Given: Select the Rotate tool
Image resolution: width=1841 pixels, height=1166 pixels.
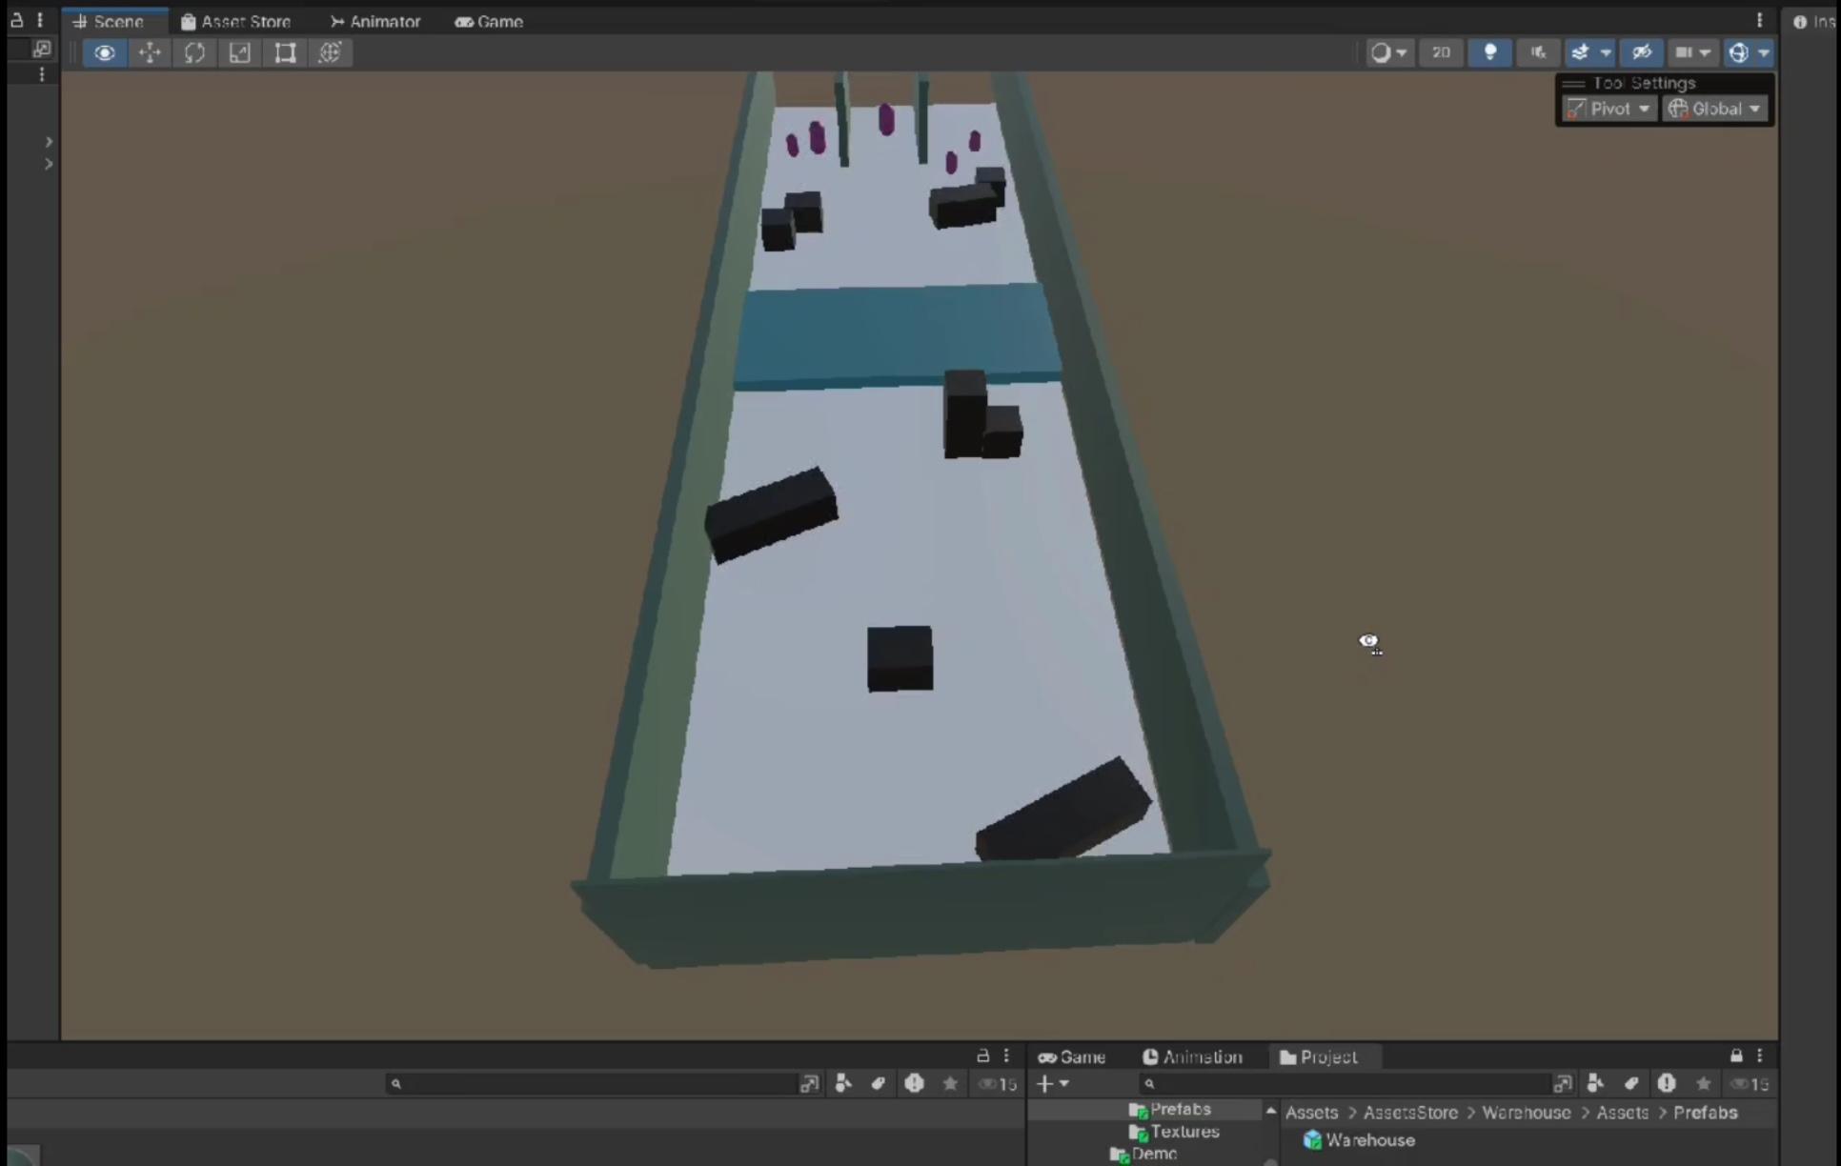Looking at the screenshot, I should (194, 52).
